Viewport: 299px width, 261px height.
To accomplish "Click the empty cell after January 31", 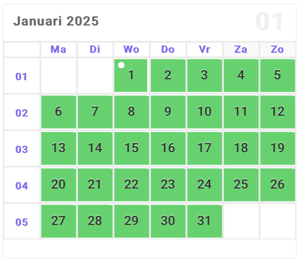I will 241,221.
